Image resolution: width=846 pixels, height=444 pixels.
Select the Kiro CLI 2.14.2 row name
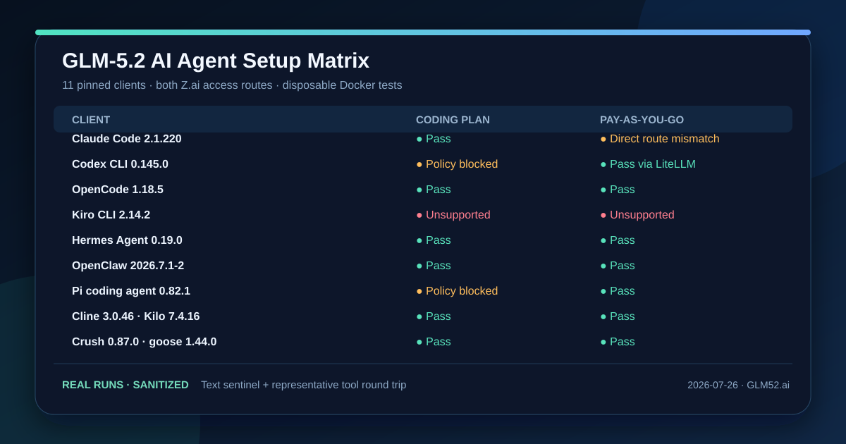coord(111,215)
